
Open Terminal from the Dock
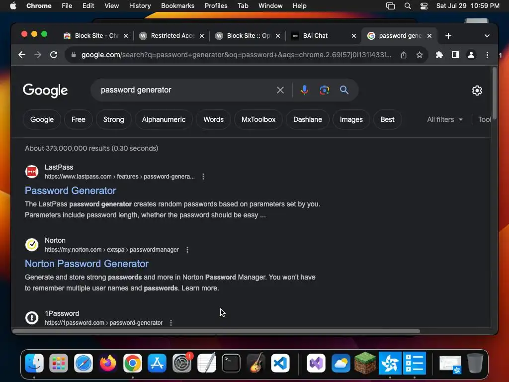click(231, 363)
